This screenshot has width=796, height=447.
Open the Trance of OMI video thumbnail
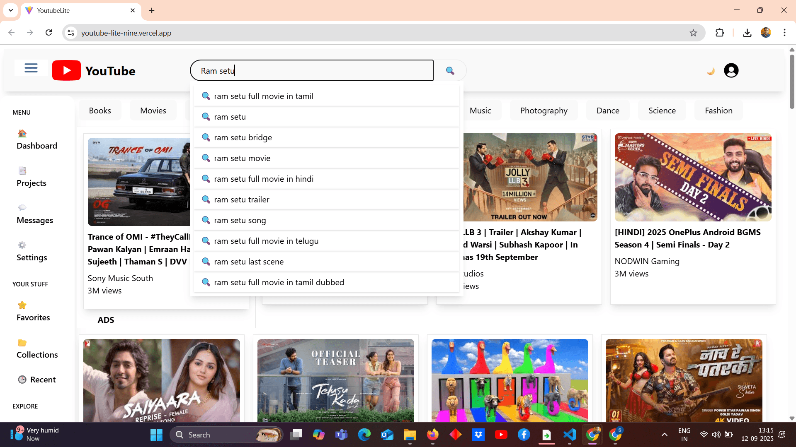(139, 182)
